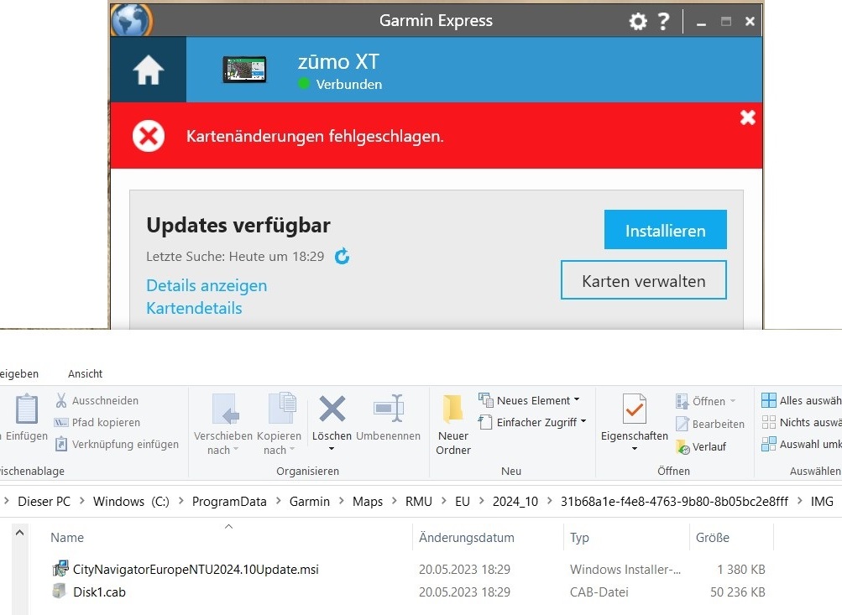The width and height of the screenshot is (842, 615).
Task: Navigate to Windows (C:) in the breadcrumb
Action: click(x=131, y=501)
